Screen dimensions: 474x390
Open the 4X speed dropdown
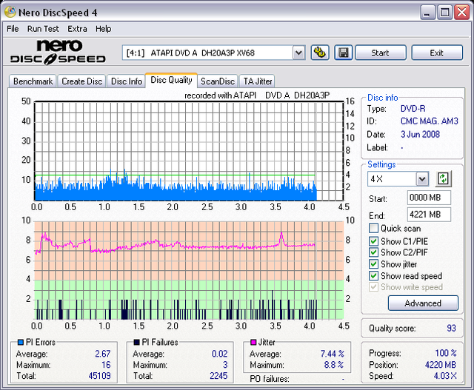422,179
